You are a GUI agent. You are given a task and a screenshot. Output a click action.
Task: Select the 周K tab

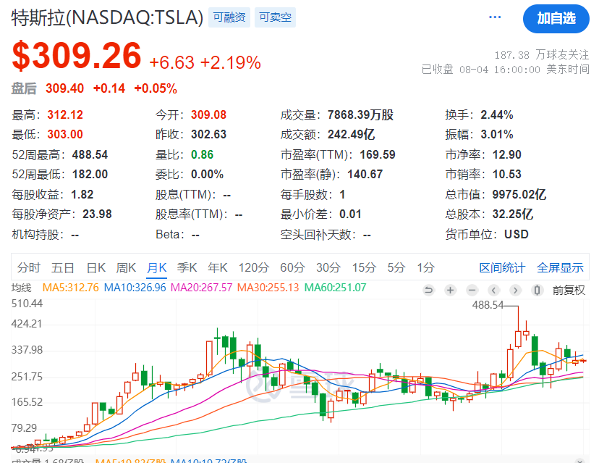pyautogui.click(x=126, y=267)
